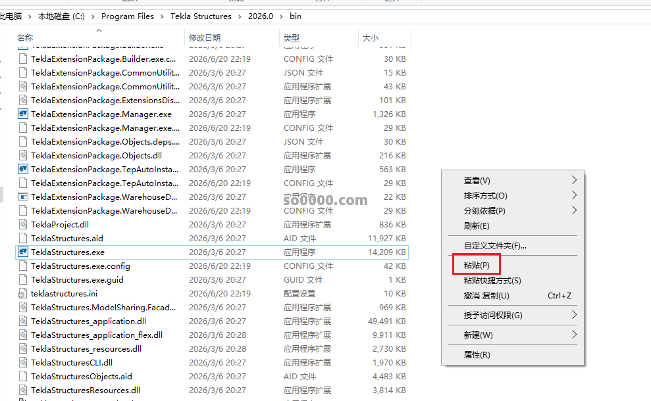Screen dimensions: 651x401
Task: Go to Tekla Structures in the breadcrumb path
Action: click(201, 16)
